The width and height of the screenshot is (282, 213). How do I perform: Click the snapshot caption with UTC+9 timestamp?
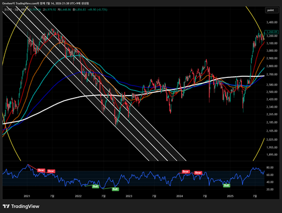(x=45, y=3)
